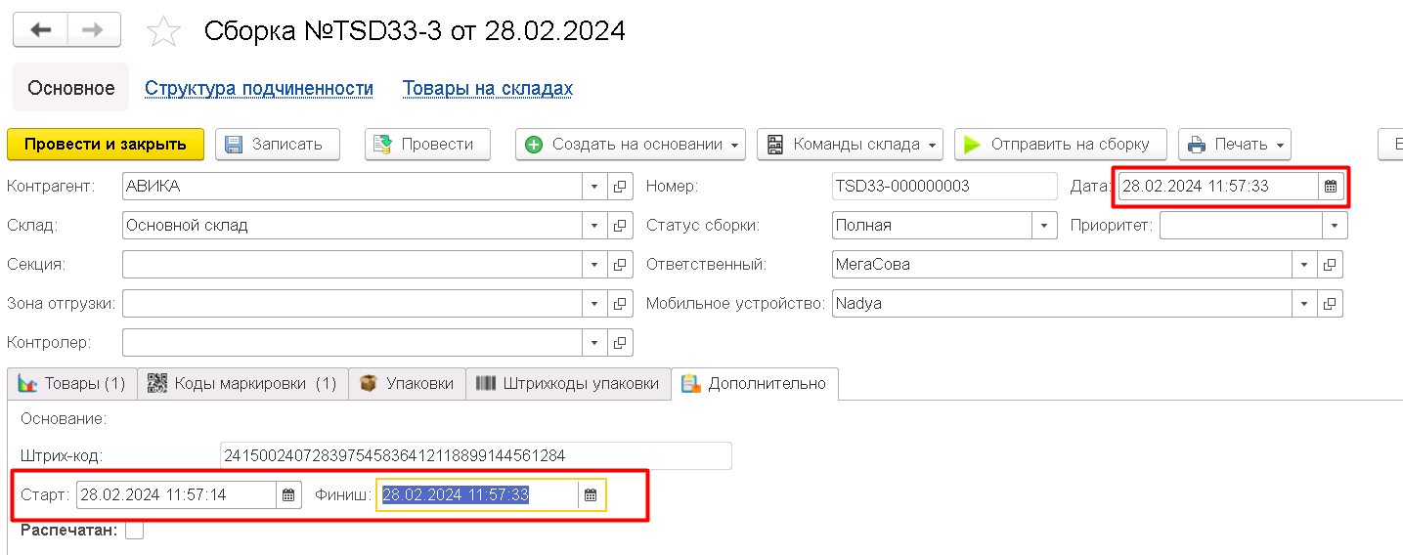Expand the Приоритет dropdown
Screen dimensions: 1403x555
click(1335, 226)
